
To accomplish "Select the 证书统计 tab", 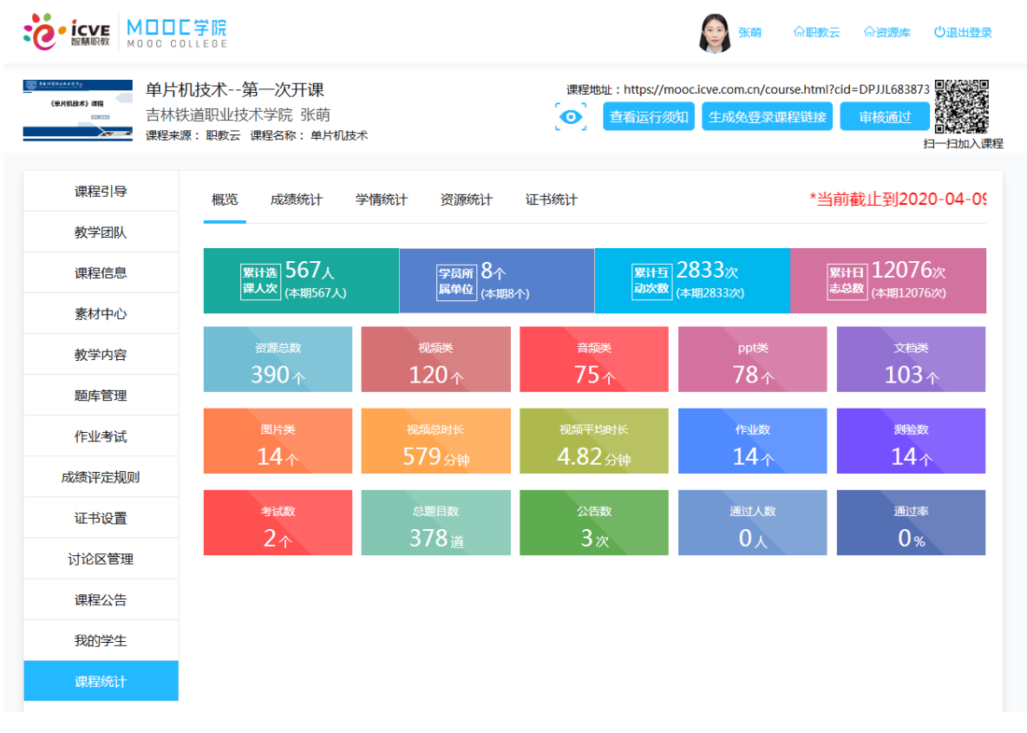I will pos(551,200).
